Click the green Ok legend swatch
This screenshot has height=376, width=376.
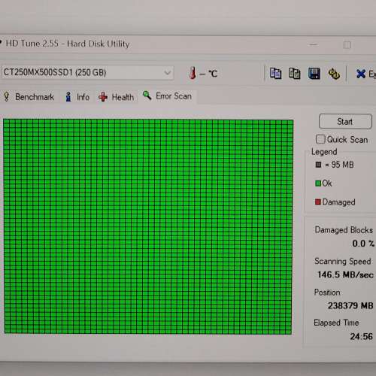[318, 183]
